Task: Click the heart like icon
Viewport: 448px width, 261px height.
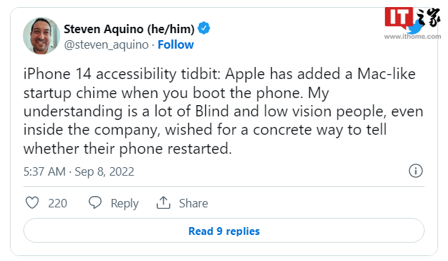Action: [32, 202]
